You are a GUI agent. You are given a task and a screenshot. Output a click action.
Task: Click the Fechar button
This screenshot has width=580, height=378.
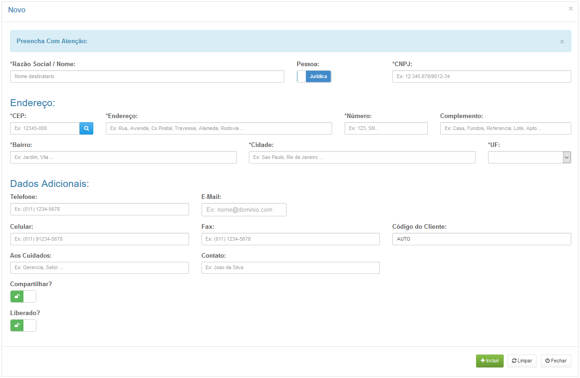(556, 361)
